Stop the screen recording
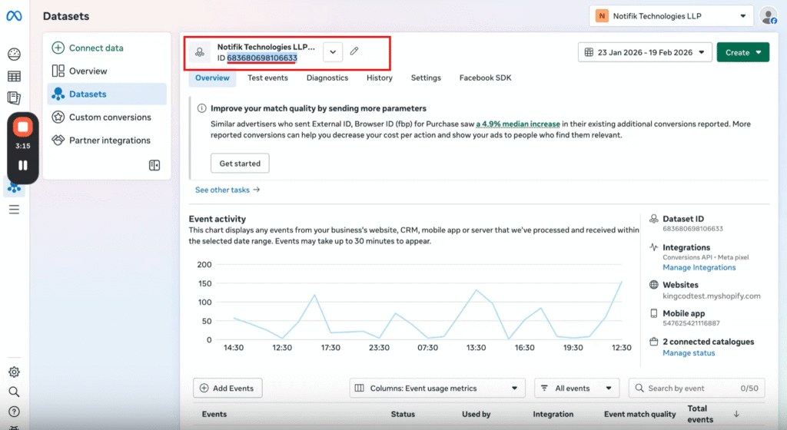This screenshot has height=430, width=787. 23,127
